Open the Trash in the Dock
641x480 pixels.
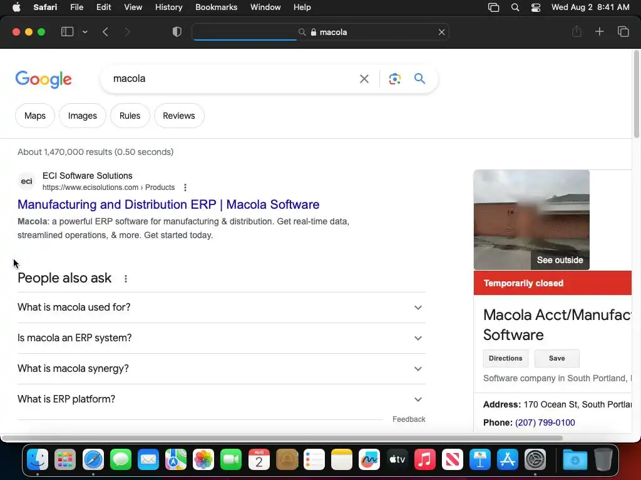pyautogui.click(x=603, y=459)
